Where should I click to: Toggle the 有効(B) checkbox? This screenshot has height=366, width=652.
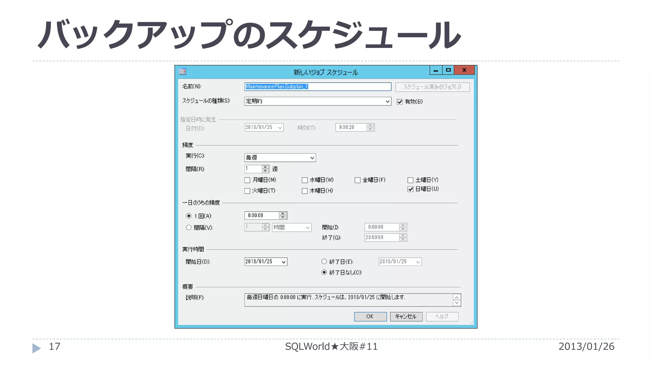pos(400,102)
